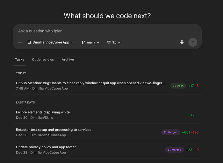This screenshot has height=163, width=223.
Task: Click the send arrow button
Action: 193,42
